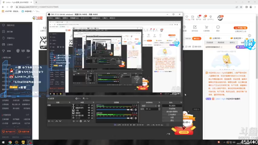Screen dimensions: 258x145
Task: Click the orange 关注 follow button
Action: [197, 38]
